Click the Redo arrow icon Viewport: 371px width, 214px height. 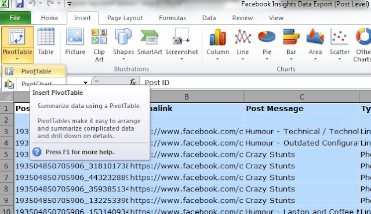click(x=50, y=3)
